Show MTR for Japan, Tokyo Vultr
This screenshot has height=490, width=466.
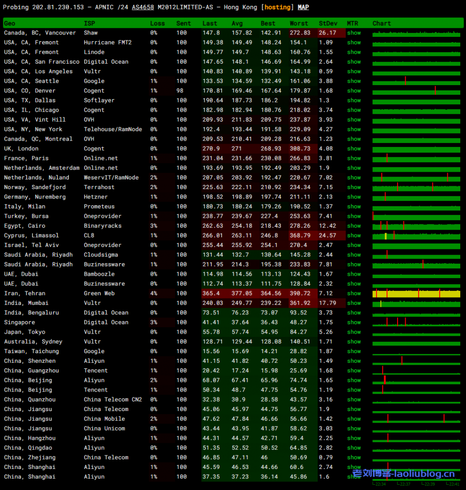[354, 332]
